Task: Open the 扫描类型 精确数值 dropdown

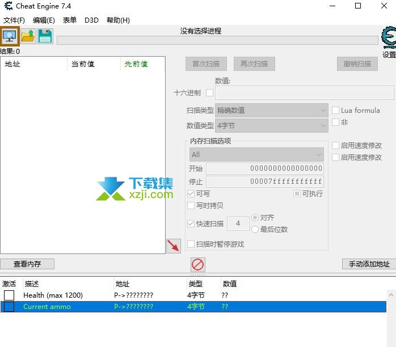Action: tap(272, 111)
